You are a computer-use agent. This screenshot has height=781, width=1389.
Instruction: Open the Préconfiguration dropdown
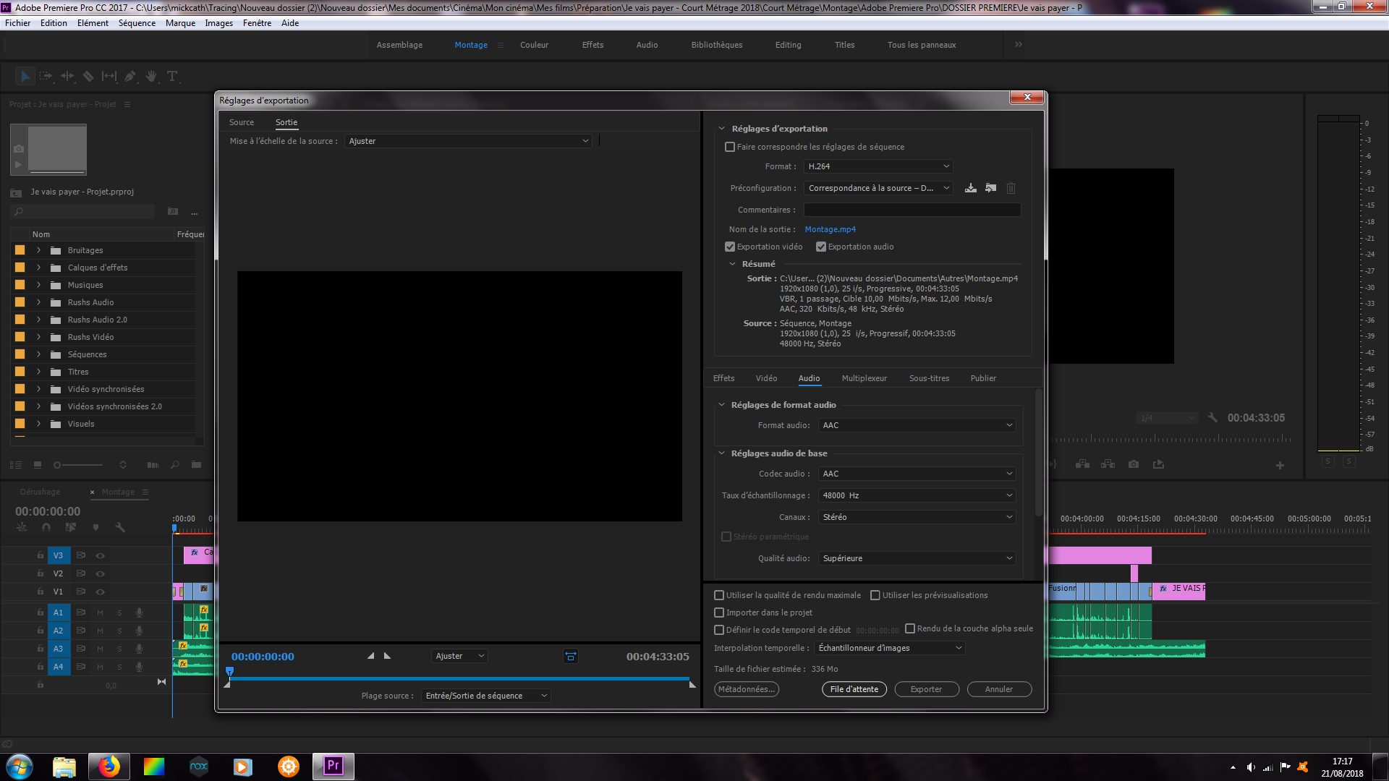pyautogui.click(x=878, y=188)
